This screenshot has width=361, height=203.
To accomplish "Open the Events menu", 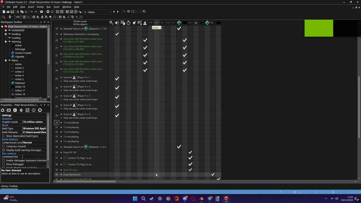I will tap(40, 7).
